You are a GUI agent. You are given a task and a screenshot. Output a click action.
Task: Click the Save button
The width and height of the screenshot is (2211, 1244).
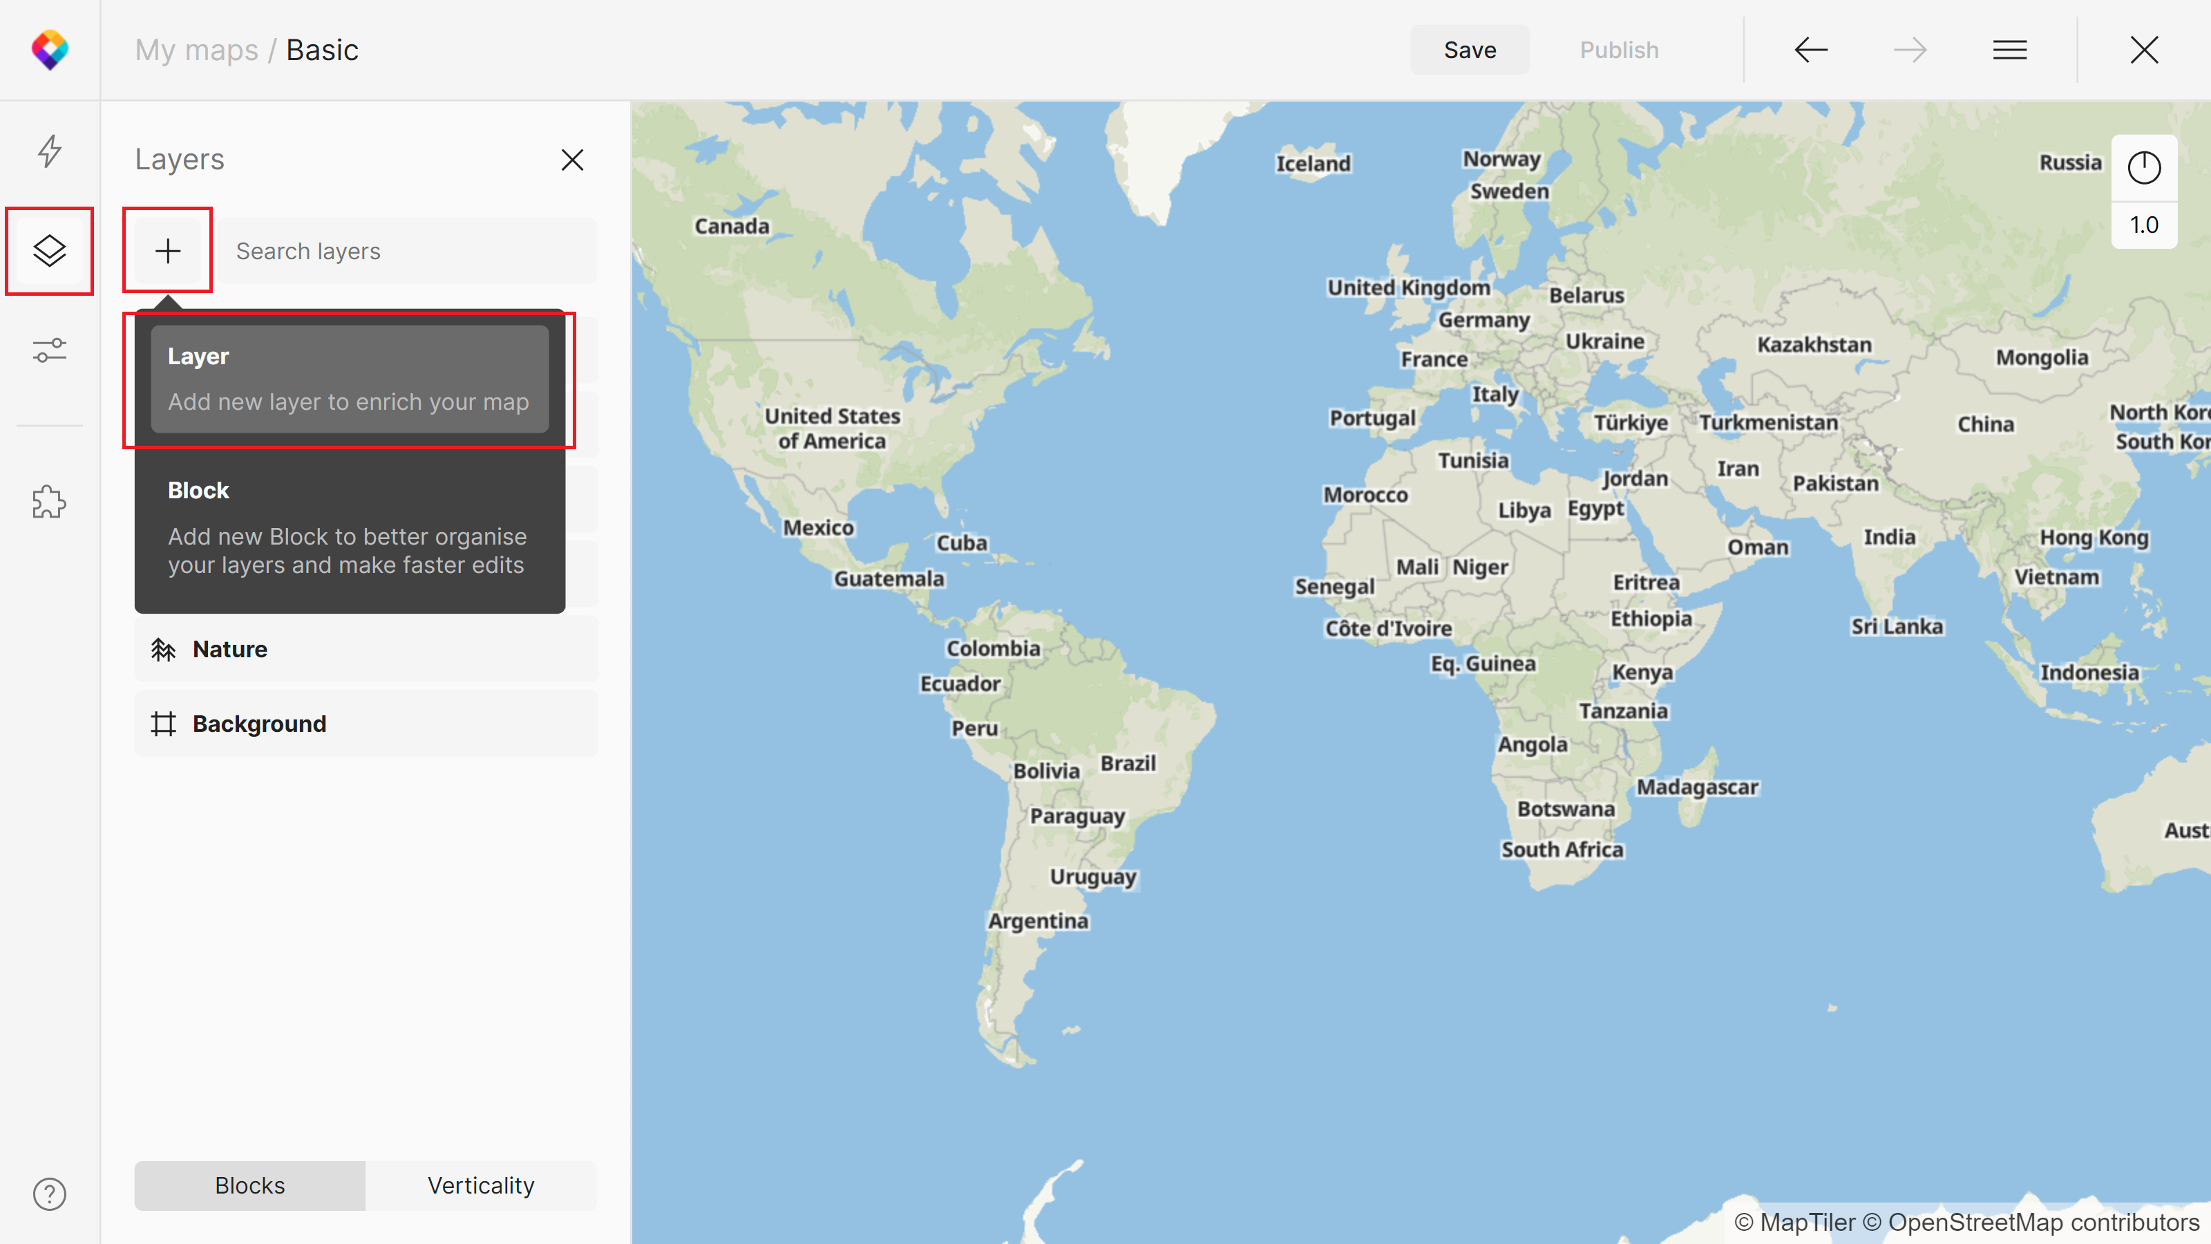coord(1470,50)
